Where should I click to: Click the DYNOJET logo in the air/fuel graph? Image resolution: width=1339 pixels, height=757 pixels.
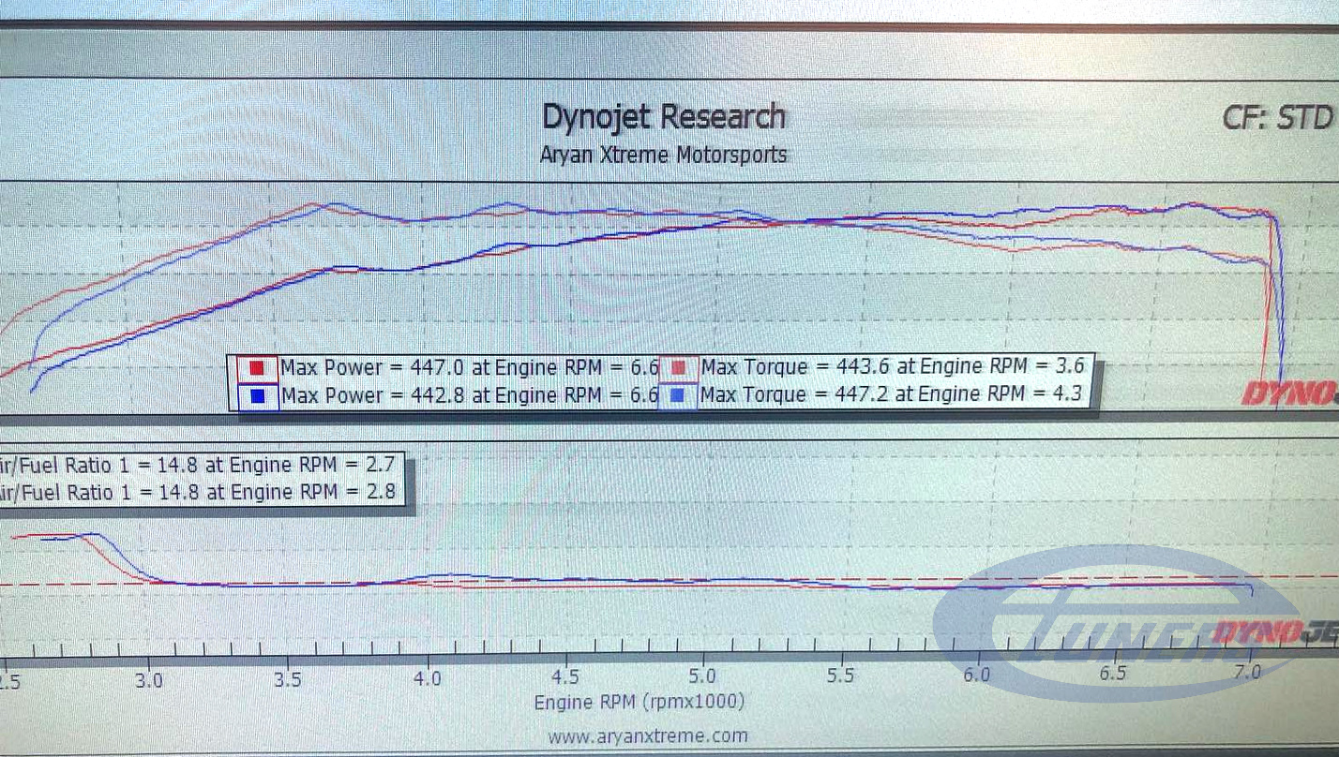pyautogui.click(x=1275, y=633)
